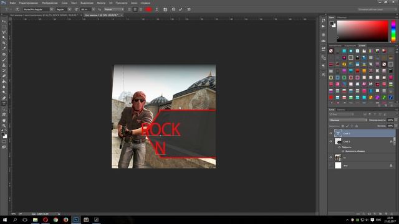The image size is (399, 224).
Task: Select the Spot Healing Brush tool
Action: [4, 54]
